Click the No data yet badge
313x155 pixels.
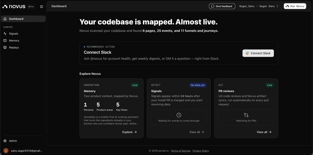tap(198, 85)
